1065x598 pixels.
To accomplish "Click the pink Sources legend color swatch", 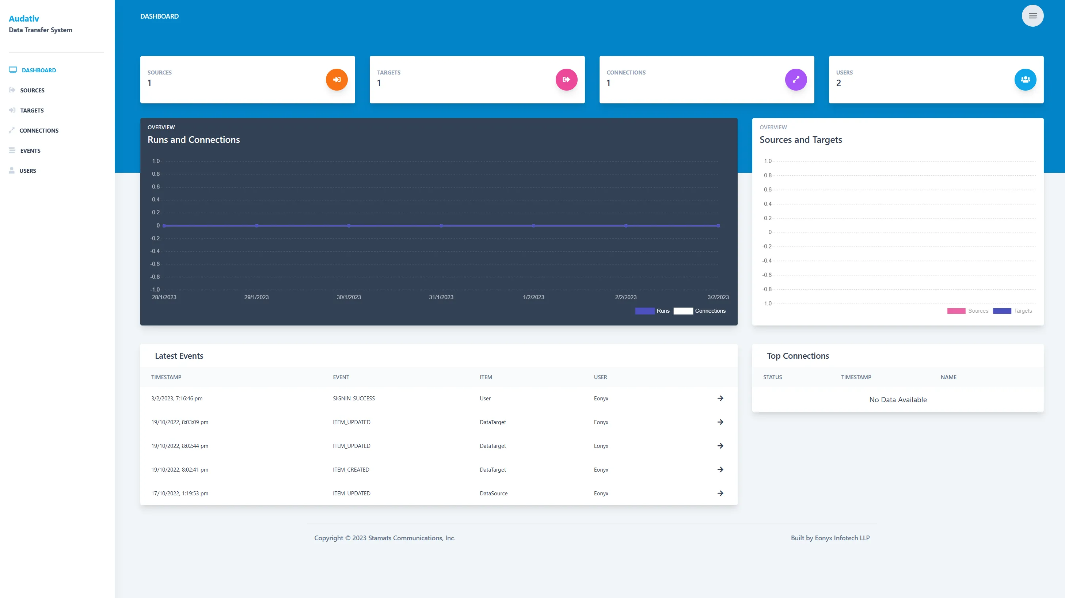I will (956, 311).
